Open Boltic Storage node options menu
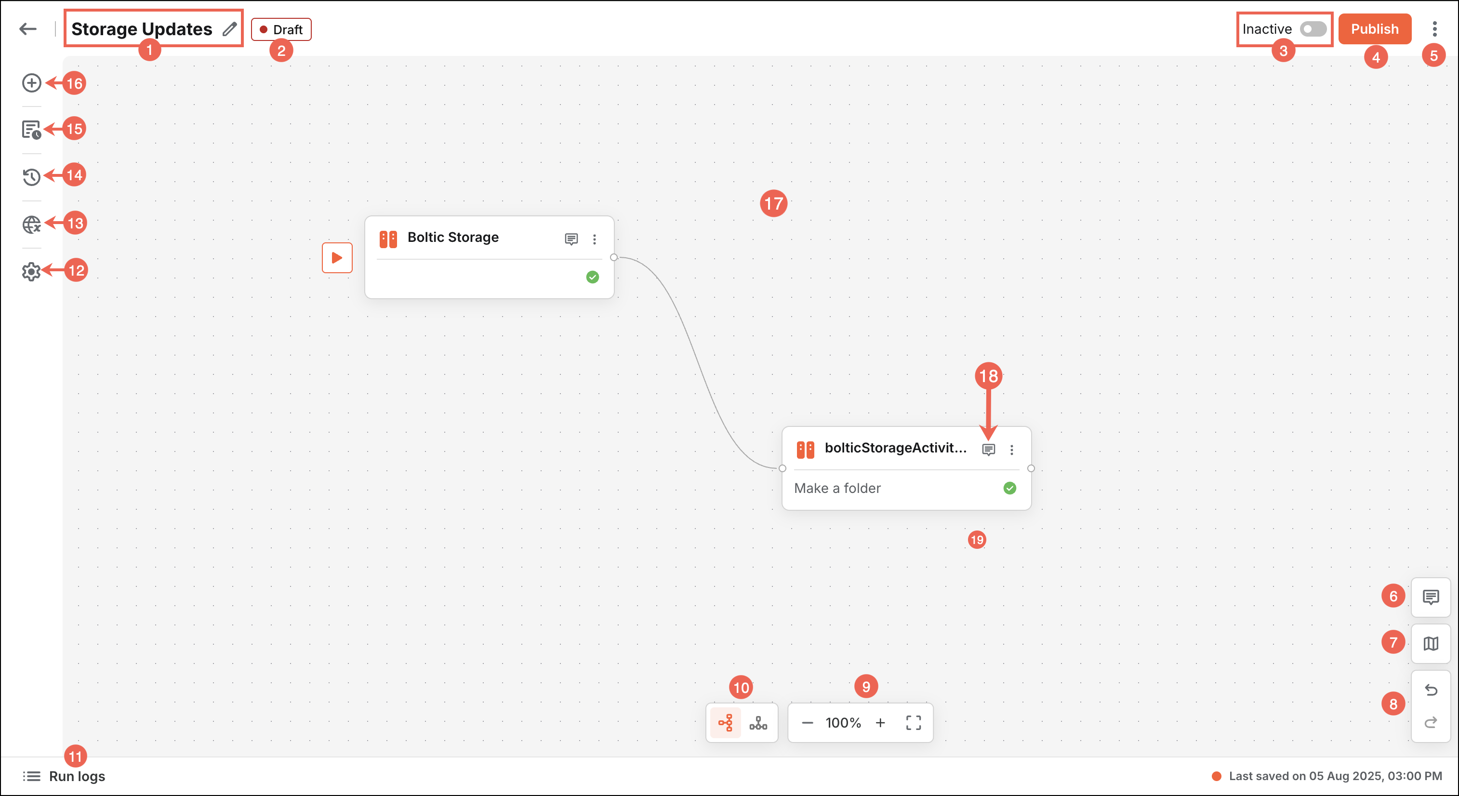The width and height of the screenshot is (1459, 796). click(x=594, y=239)
